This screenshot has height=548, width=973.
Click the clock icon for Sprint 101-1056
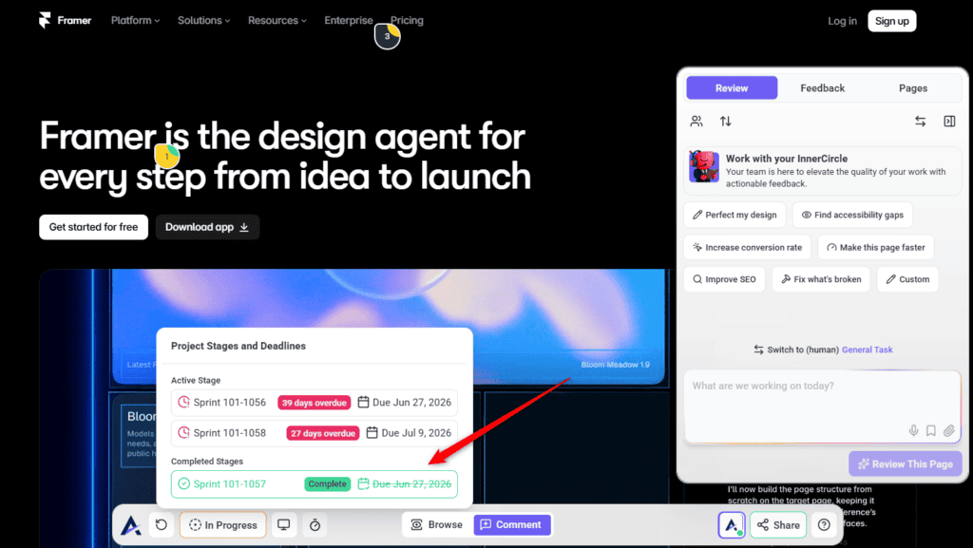183,403
